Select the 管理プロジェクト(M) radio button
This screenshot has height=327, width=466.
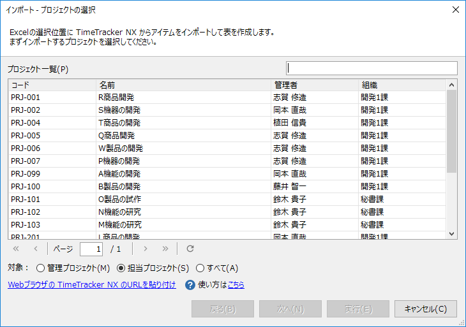click(41, 268)
